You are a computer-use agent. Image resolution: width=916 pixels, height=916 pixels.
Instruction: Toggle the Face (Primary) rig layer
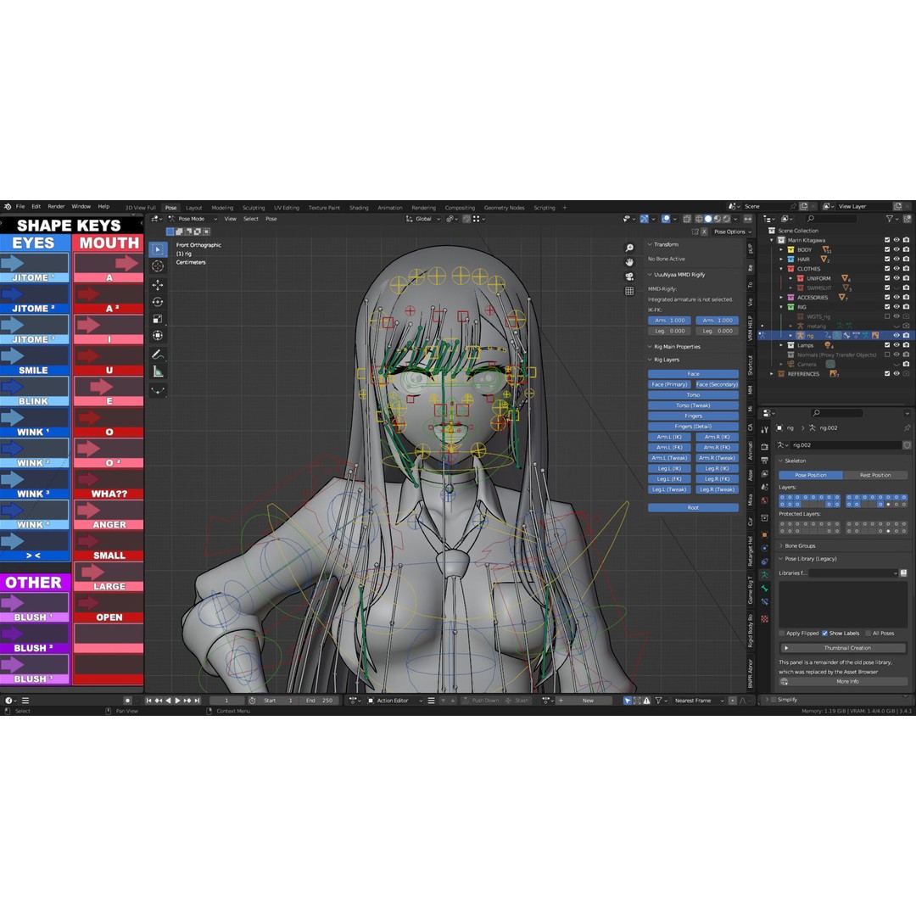669,384
